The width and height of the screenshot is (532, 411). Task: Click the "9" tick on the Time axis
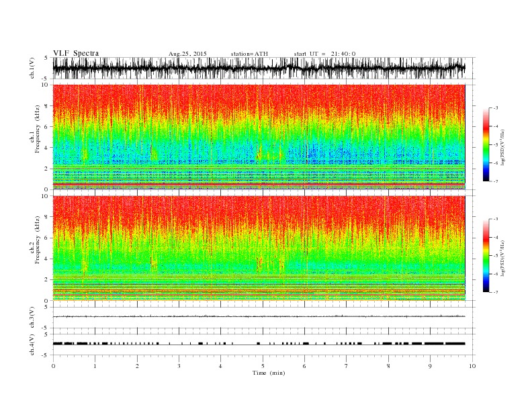tap(430, 366)
